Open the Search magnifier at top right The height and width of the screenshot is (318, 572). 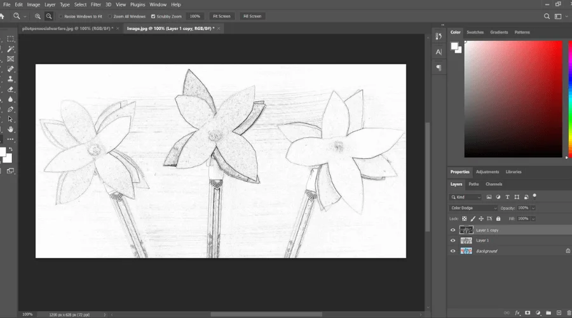pos(547,17)
